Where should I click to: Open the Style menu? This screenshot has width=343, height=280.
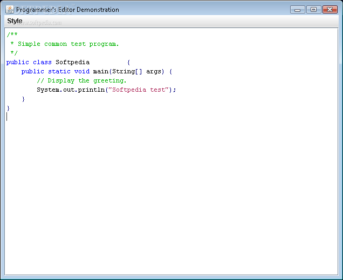click(x=15, y=21)
